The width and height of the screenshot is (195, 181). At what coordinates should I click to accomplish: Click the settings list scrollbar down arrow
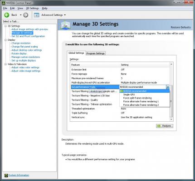click(171, 119)
